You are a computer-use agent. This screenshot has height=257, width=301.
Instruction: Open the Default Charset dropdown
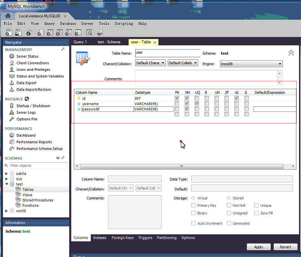[150, 63]
